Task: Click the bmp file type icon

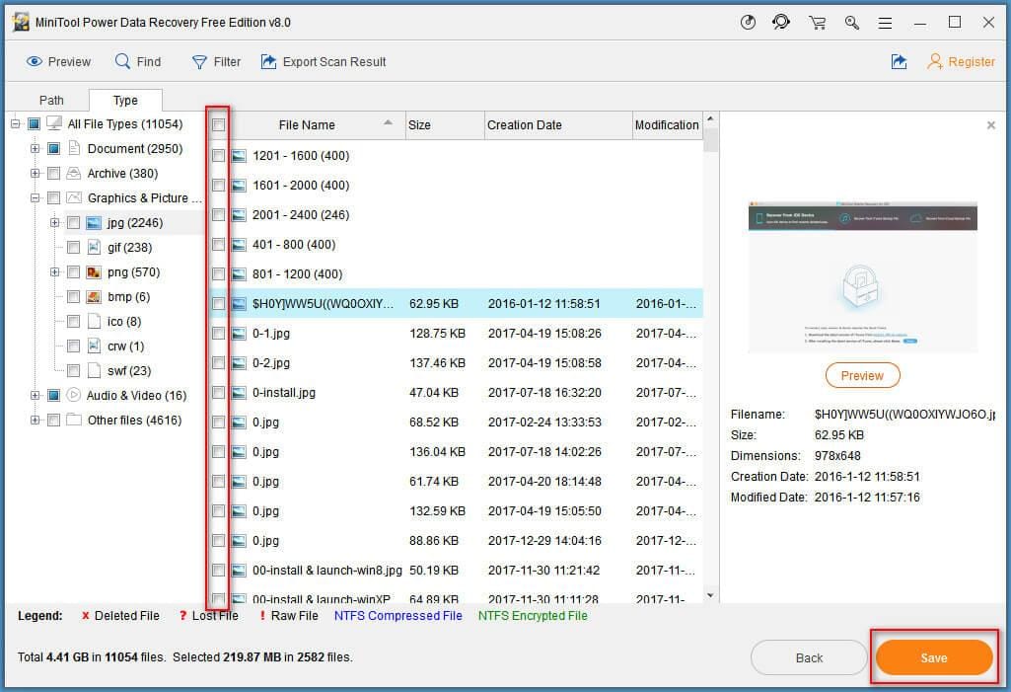Action: pyautogui.click(x=94, y=296)
